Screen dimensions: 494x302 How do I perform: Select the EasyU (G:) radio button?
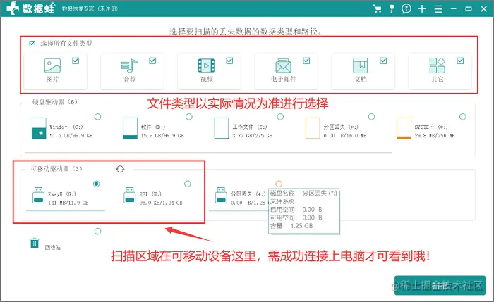pos(97,184)
